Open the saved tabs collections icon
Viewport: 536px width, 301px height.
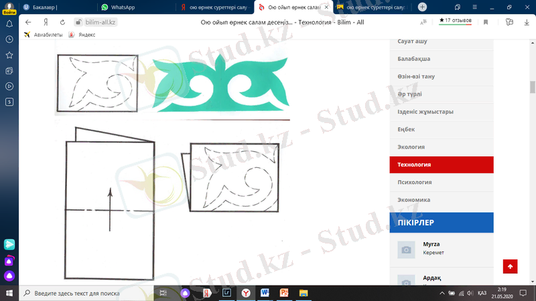458,7
